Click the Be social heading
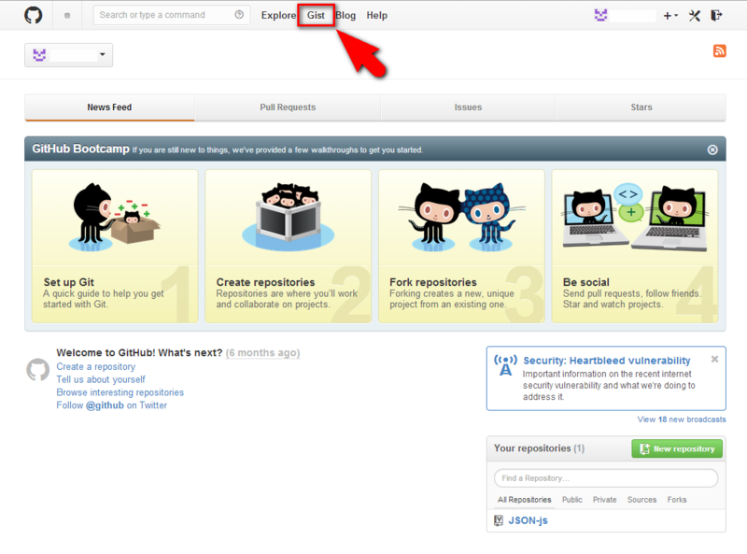Screen dimensions: 747x554 pos(586,282)
